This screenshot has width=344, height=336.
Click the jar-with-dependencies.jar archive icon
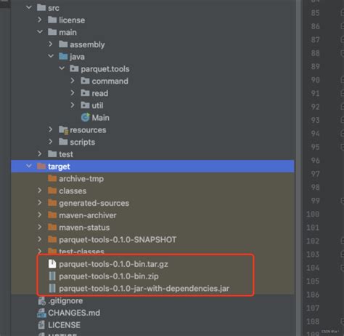coord(52,288)
